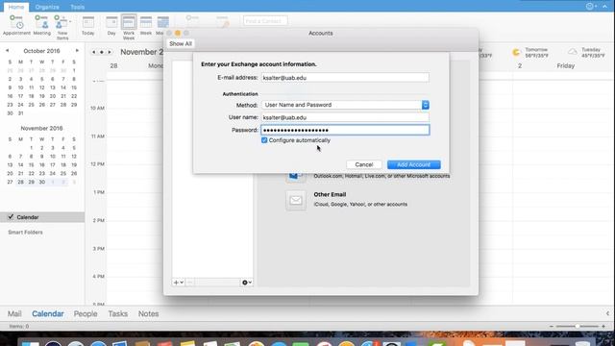
Task: Select November 16 in the mini calendar
Action: (42, 164)
